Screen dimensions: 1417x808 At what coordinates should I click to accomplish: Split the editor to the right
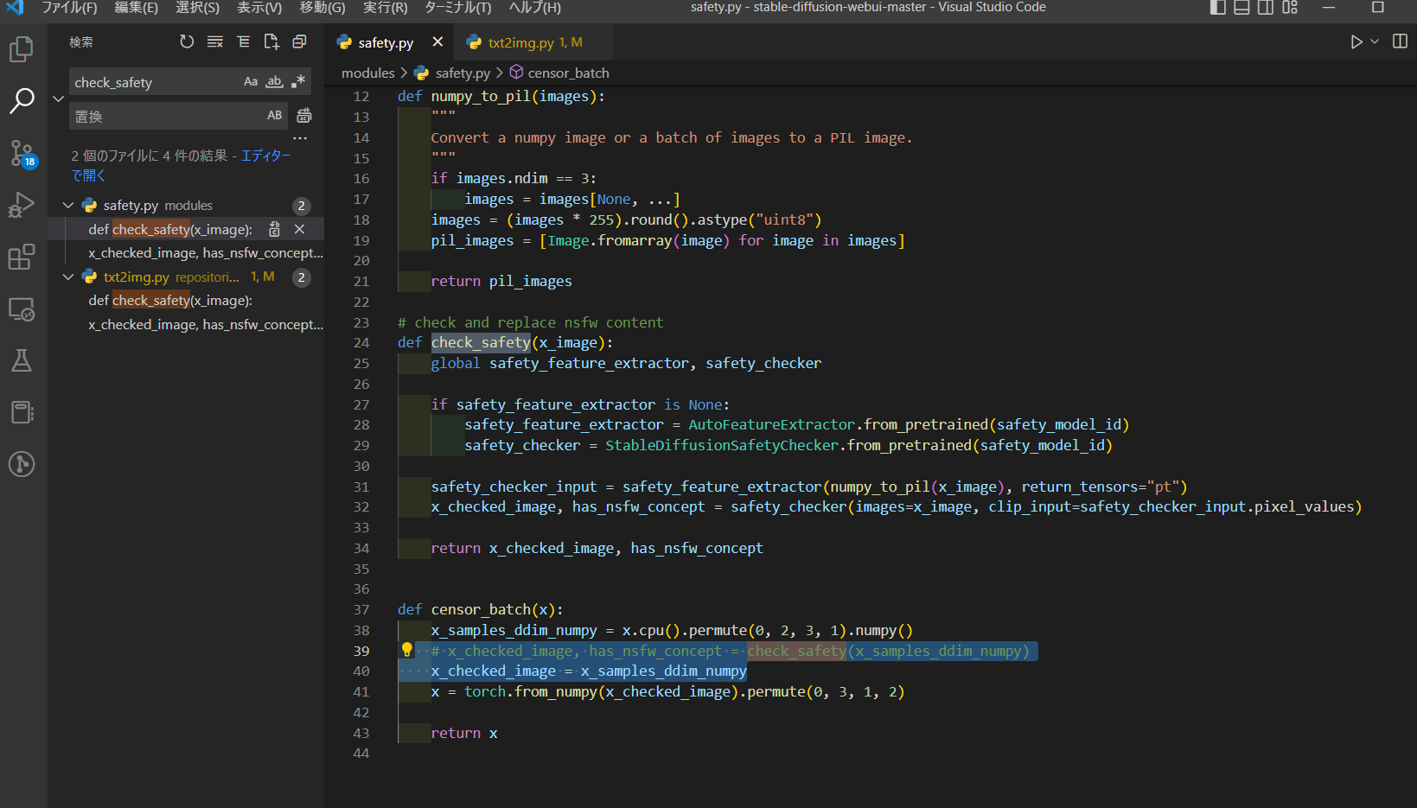[x=1400, y=41]
